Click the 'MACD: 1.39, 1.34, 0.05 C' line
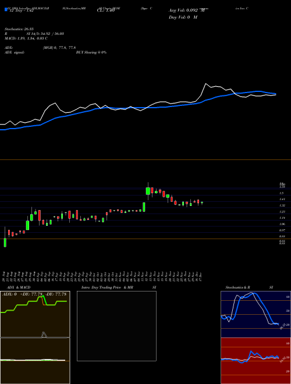Image resolution: width=291 pixels, height=384 pixels. point(26,38)
